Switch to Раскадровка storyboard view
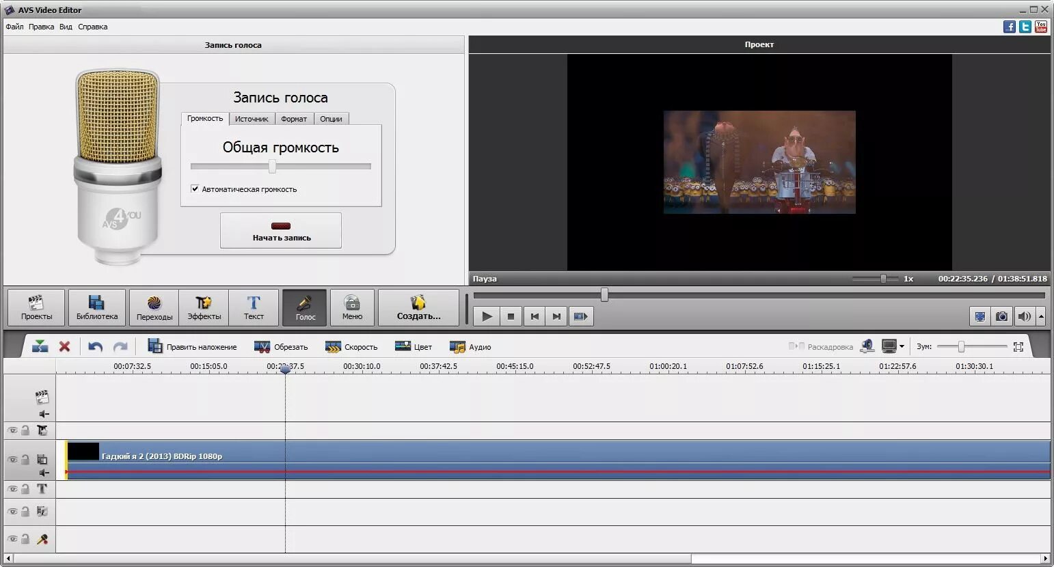This screenshot has width=1054, height=567. click(x=820, y=346)
